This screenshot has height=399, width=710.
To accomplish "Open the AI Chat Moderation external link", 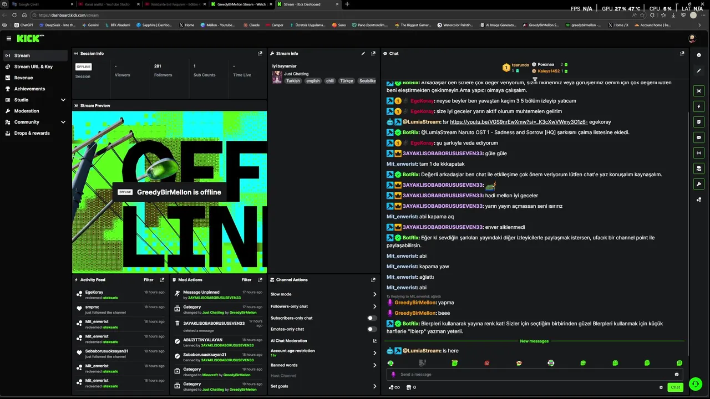I will point(374,341).
